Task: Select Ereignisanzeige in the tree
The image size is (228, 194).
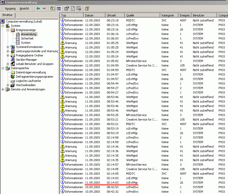Action: coord(26,30)
